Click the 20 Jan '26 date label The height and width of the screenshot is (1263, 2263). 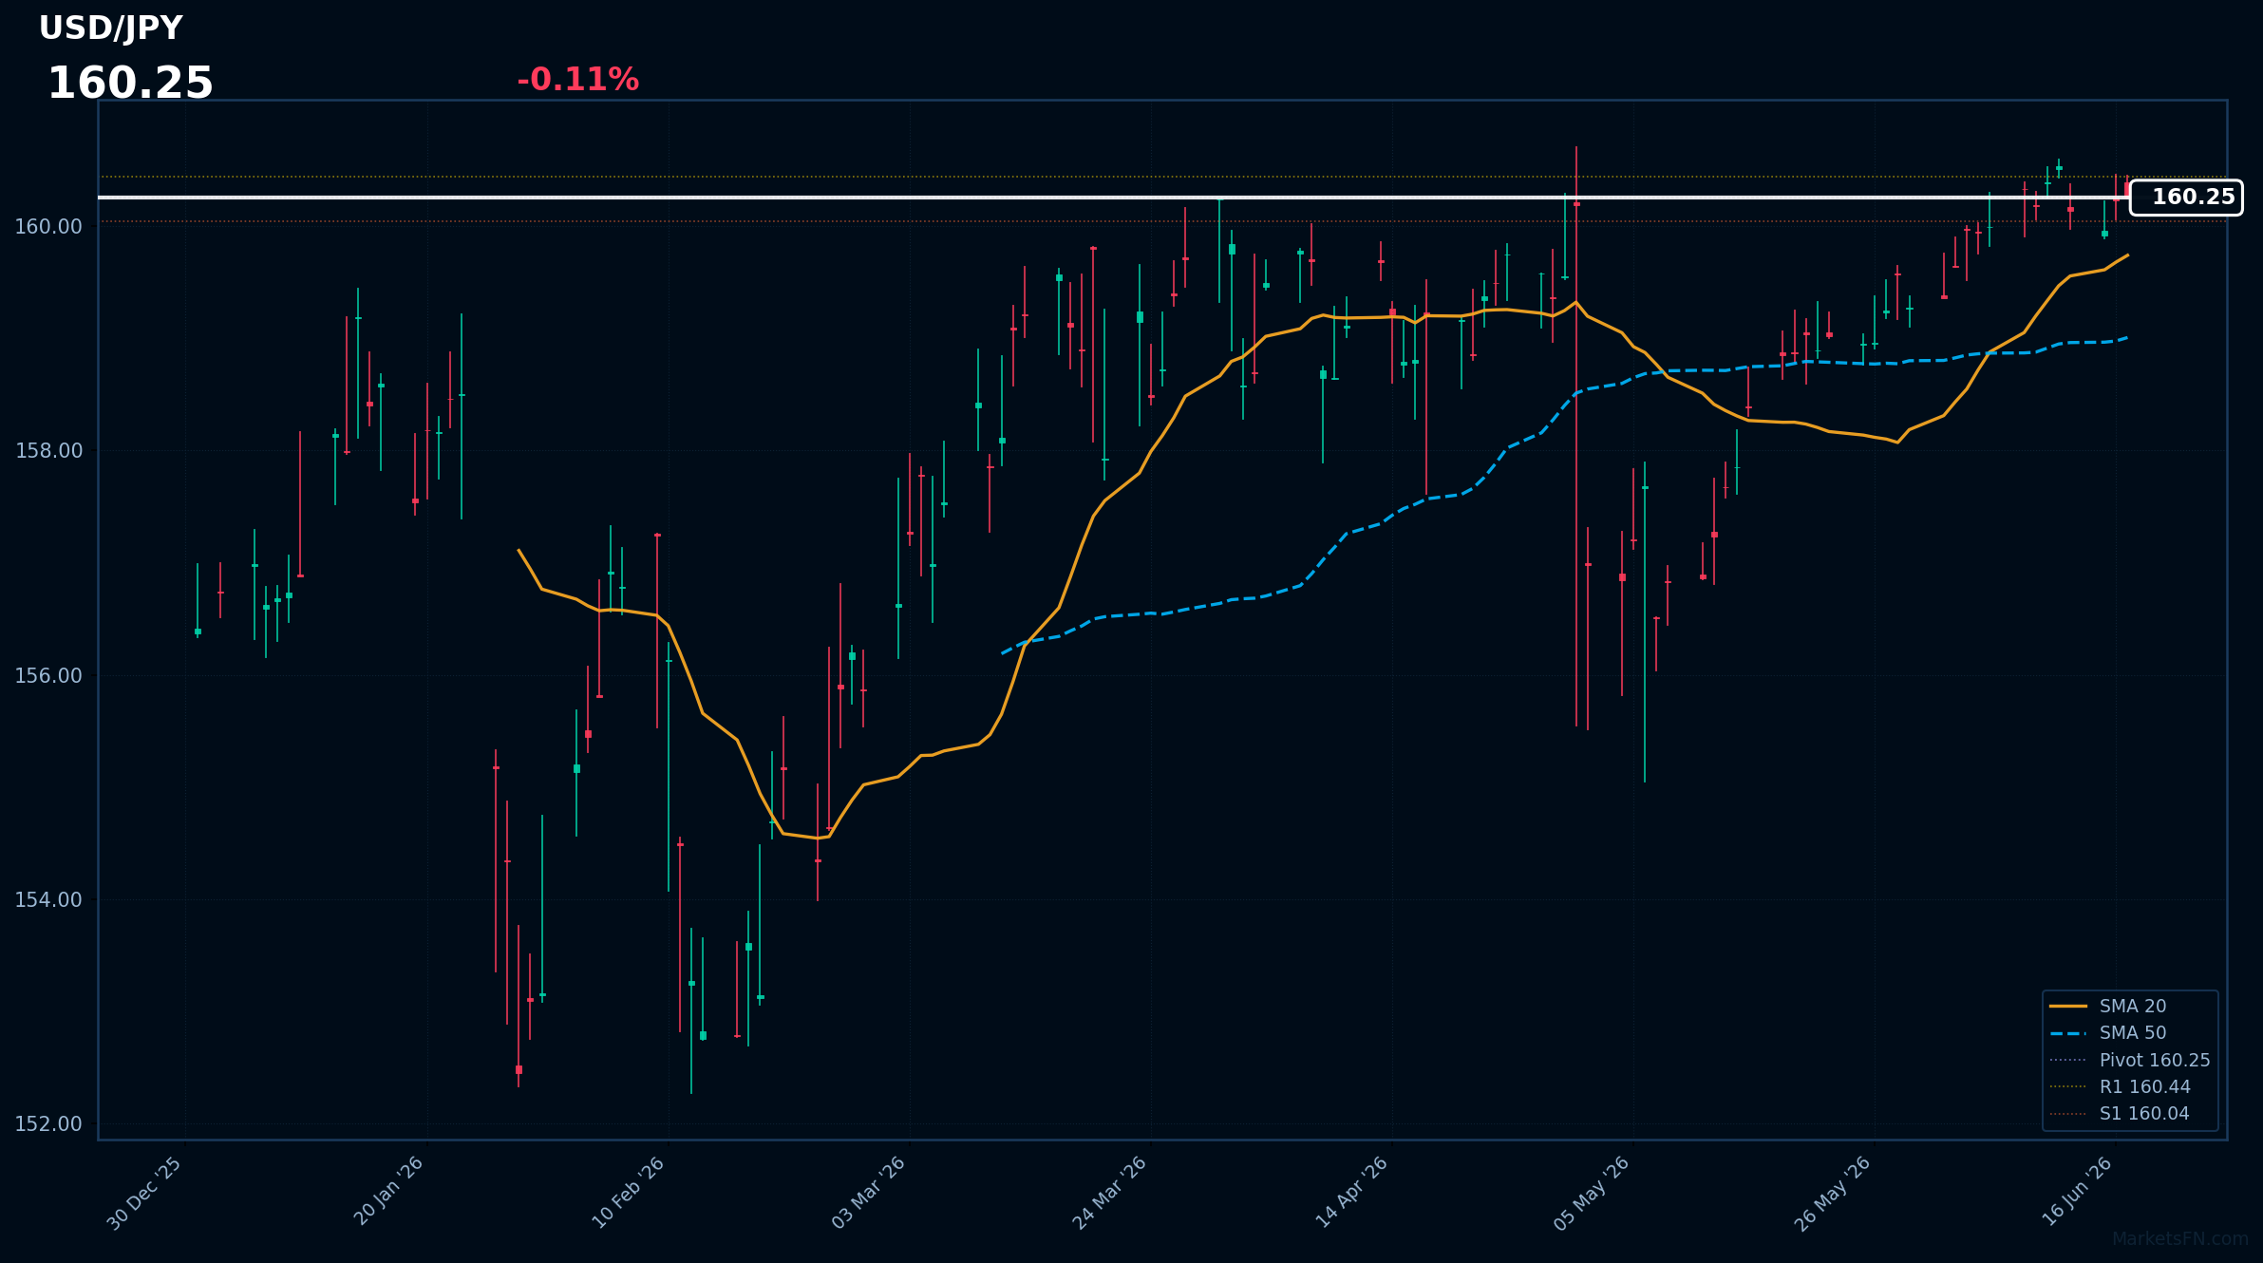(388, 1192)
